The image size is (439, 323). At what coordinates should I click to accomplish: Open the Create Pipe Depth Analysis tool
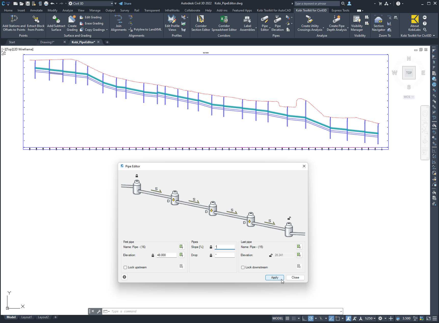point(336,23)
